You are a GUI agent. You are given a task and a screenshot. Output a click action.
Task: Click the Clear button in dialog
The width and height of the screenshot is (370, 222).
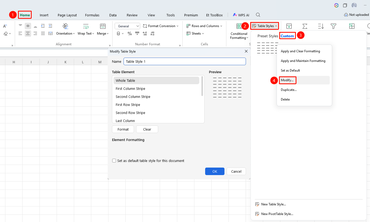pyautogui.click(x=147, y=129)
